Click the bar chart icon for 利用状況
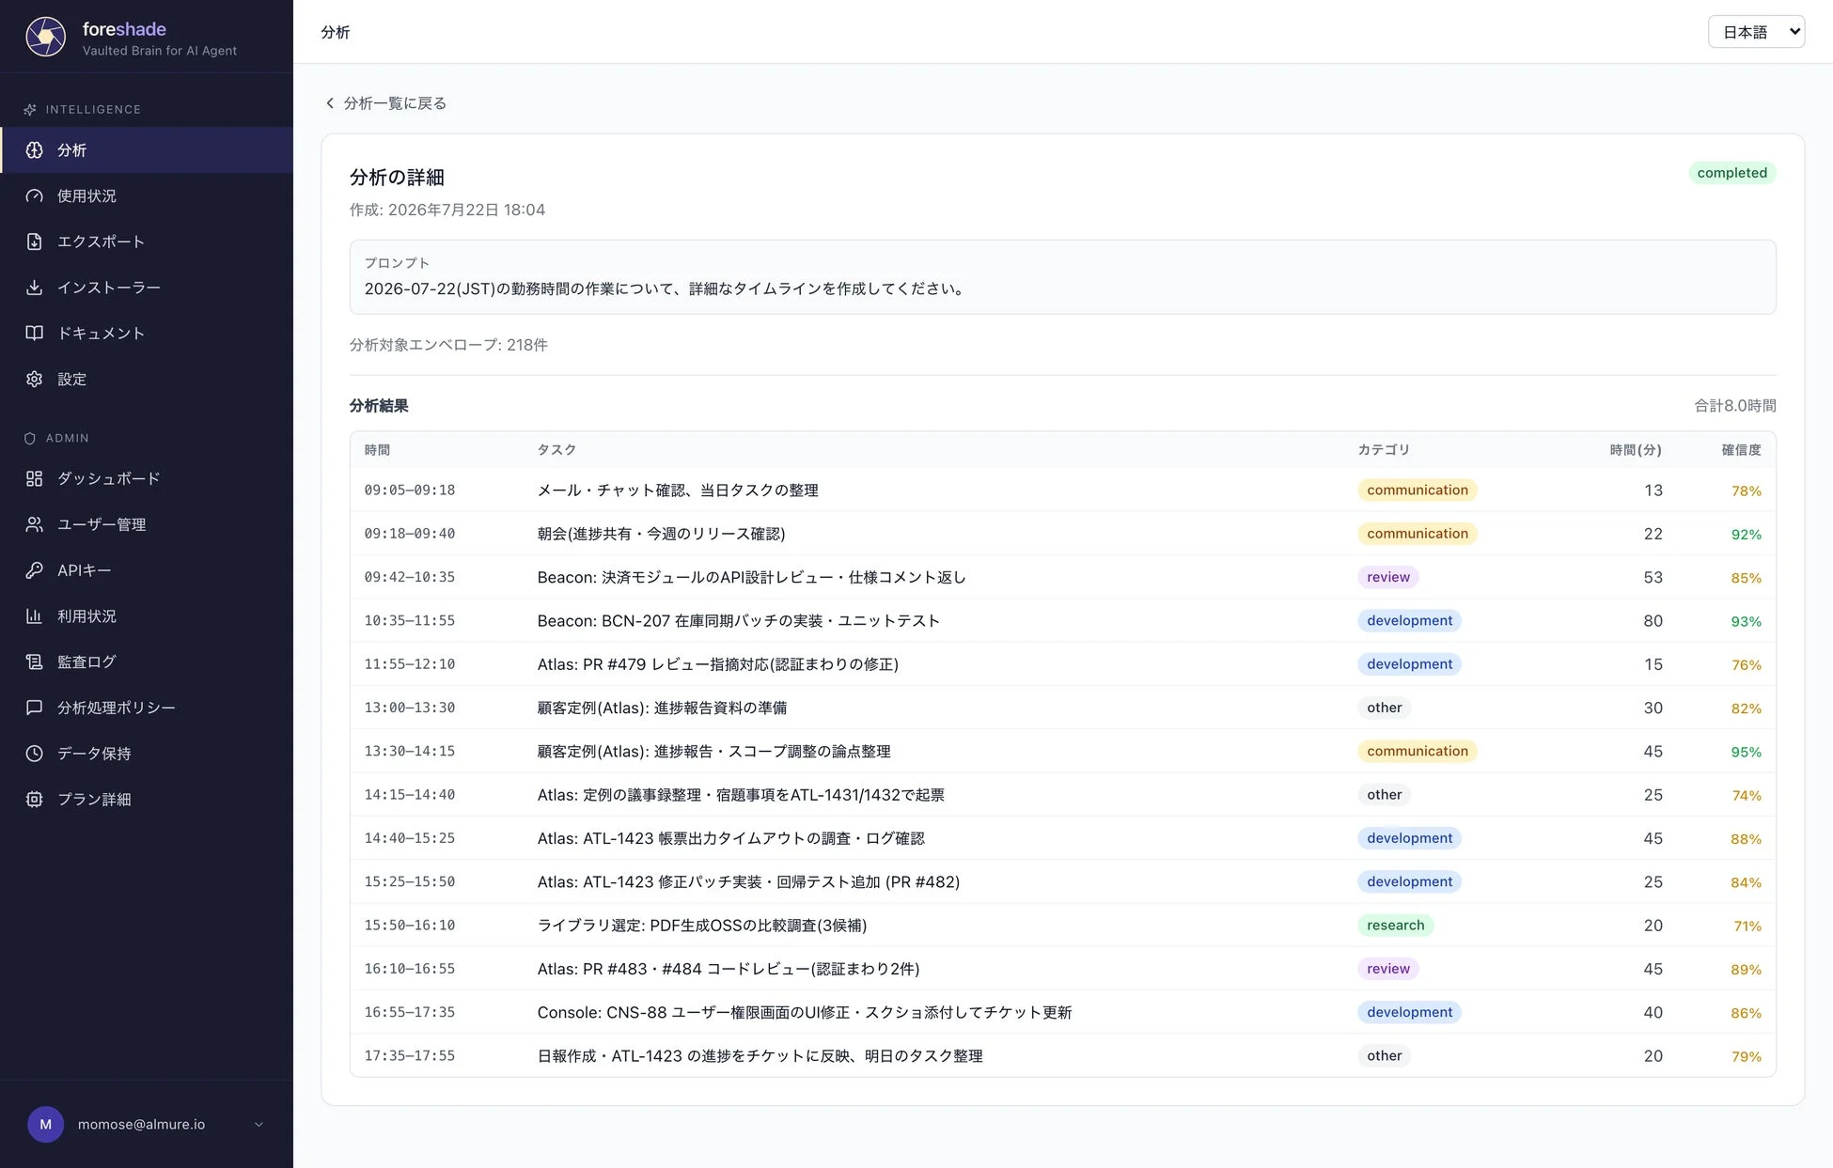 [35, 616]
